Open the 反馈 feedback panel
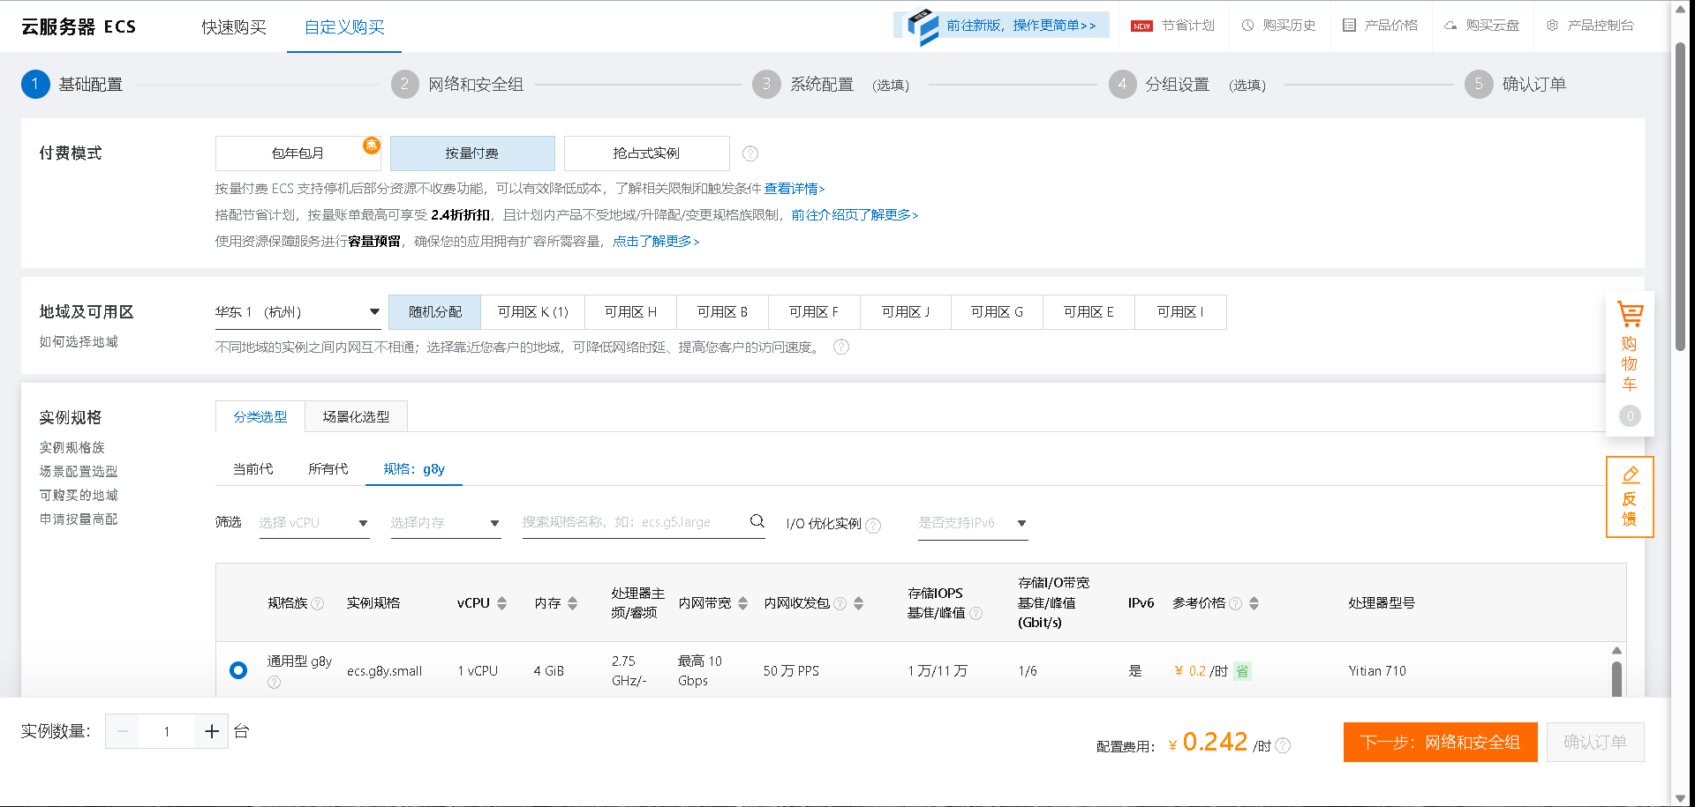 pyautogui.click(x=1630, y=497)
